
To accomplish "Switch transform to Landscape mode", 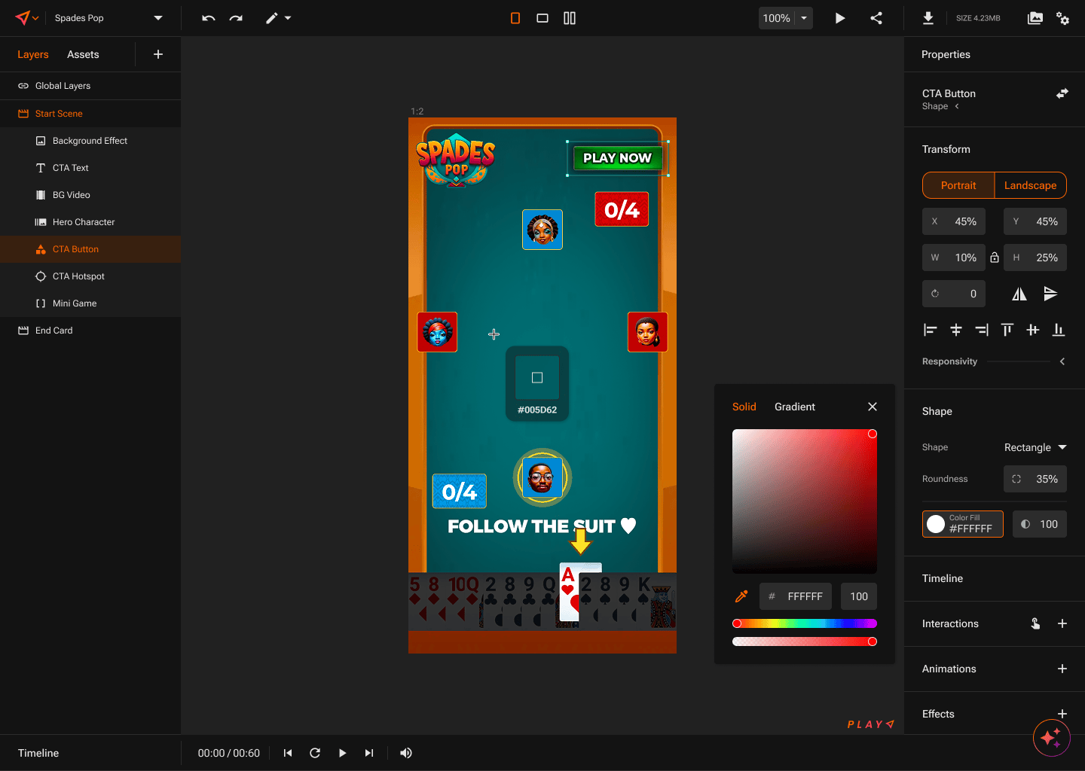I will pyautogui.click(x=1030, y=185).
